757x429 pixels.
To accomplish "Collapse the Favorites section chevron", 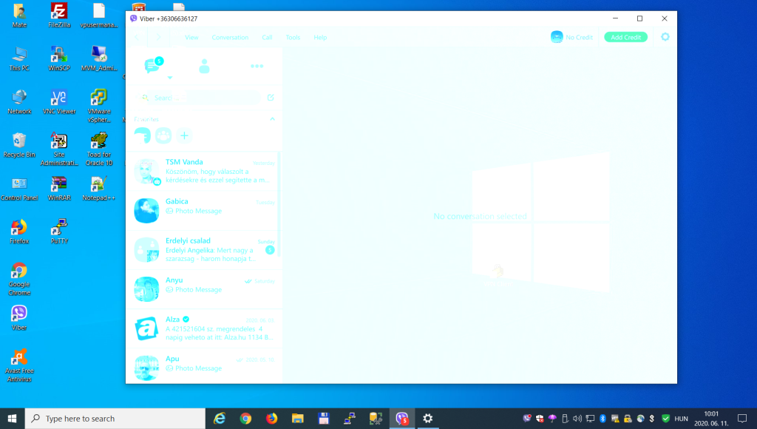I will [272, 119].
